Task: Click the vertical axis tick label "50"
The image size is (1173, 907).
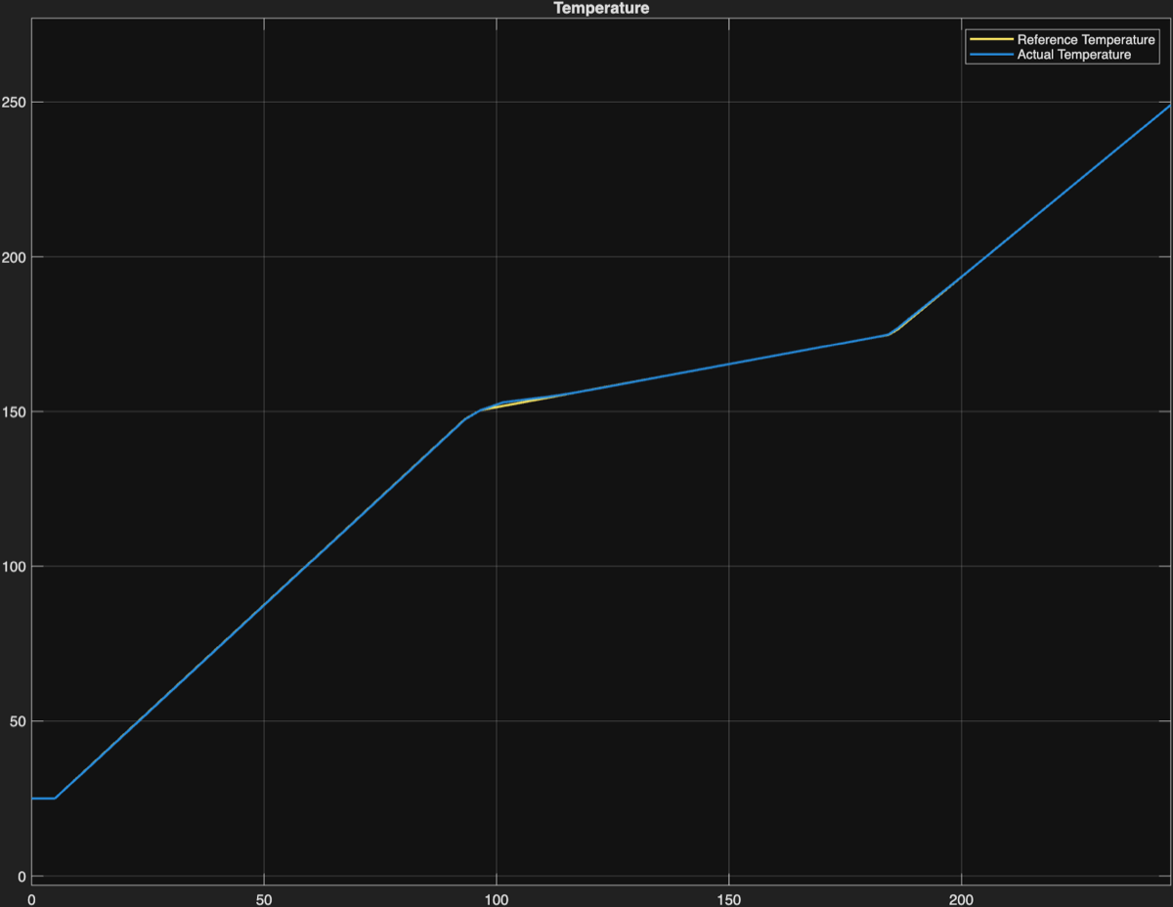Action: (16, 721)
